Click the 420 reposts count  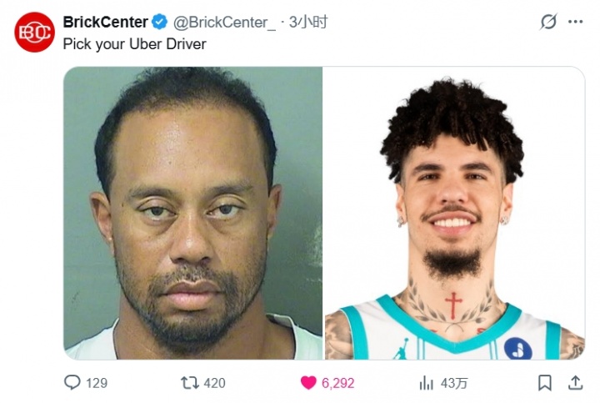coord(215,383)
